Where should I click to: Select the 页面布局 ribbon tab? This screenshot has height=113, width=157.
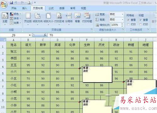tap(38, 8)
